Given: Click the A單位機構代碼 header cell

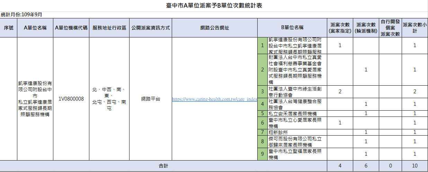Looking at the screenshot, I should [x=71, y=28].
